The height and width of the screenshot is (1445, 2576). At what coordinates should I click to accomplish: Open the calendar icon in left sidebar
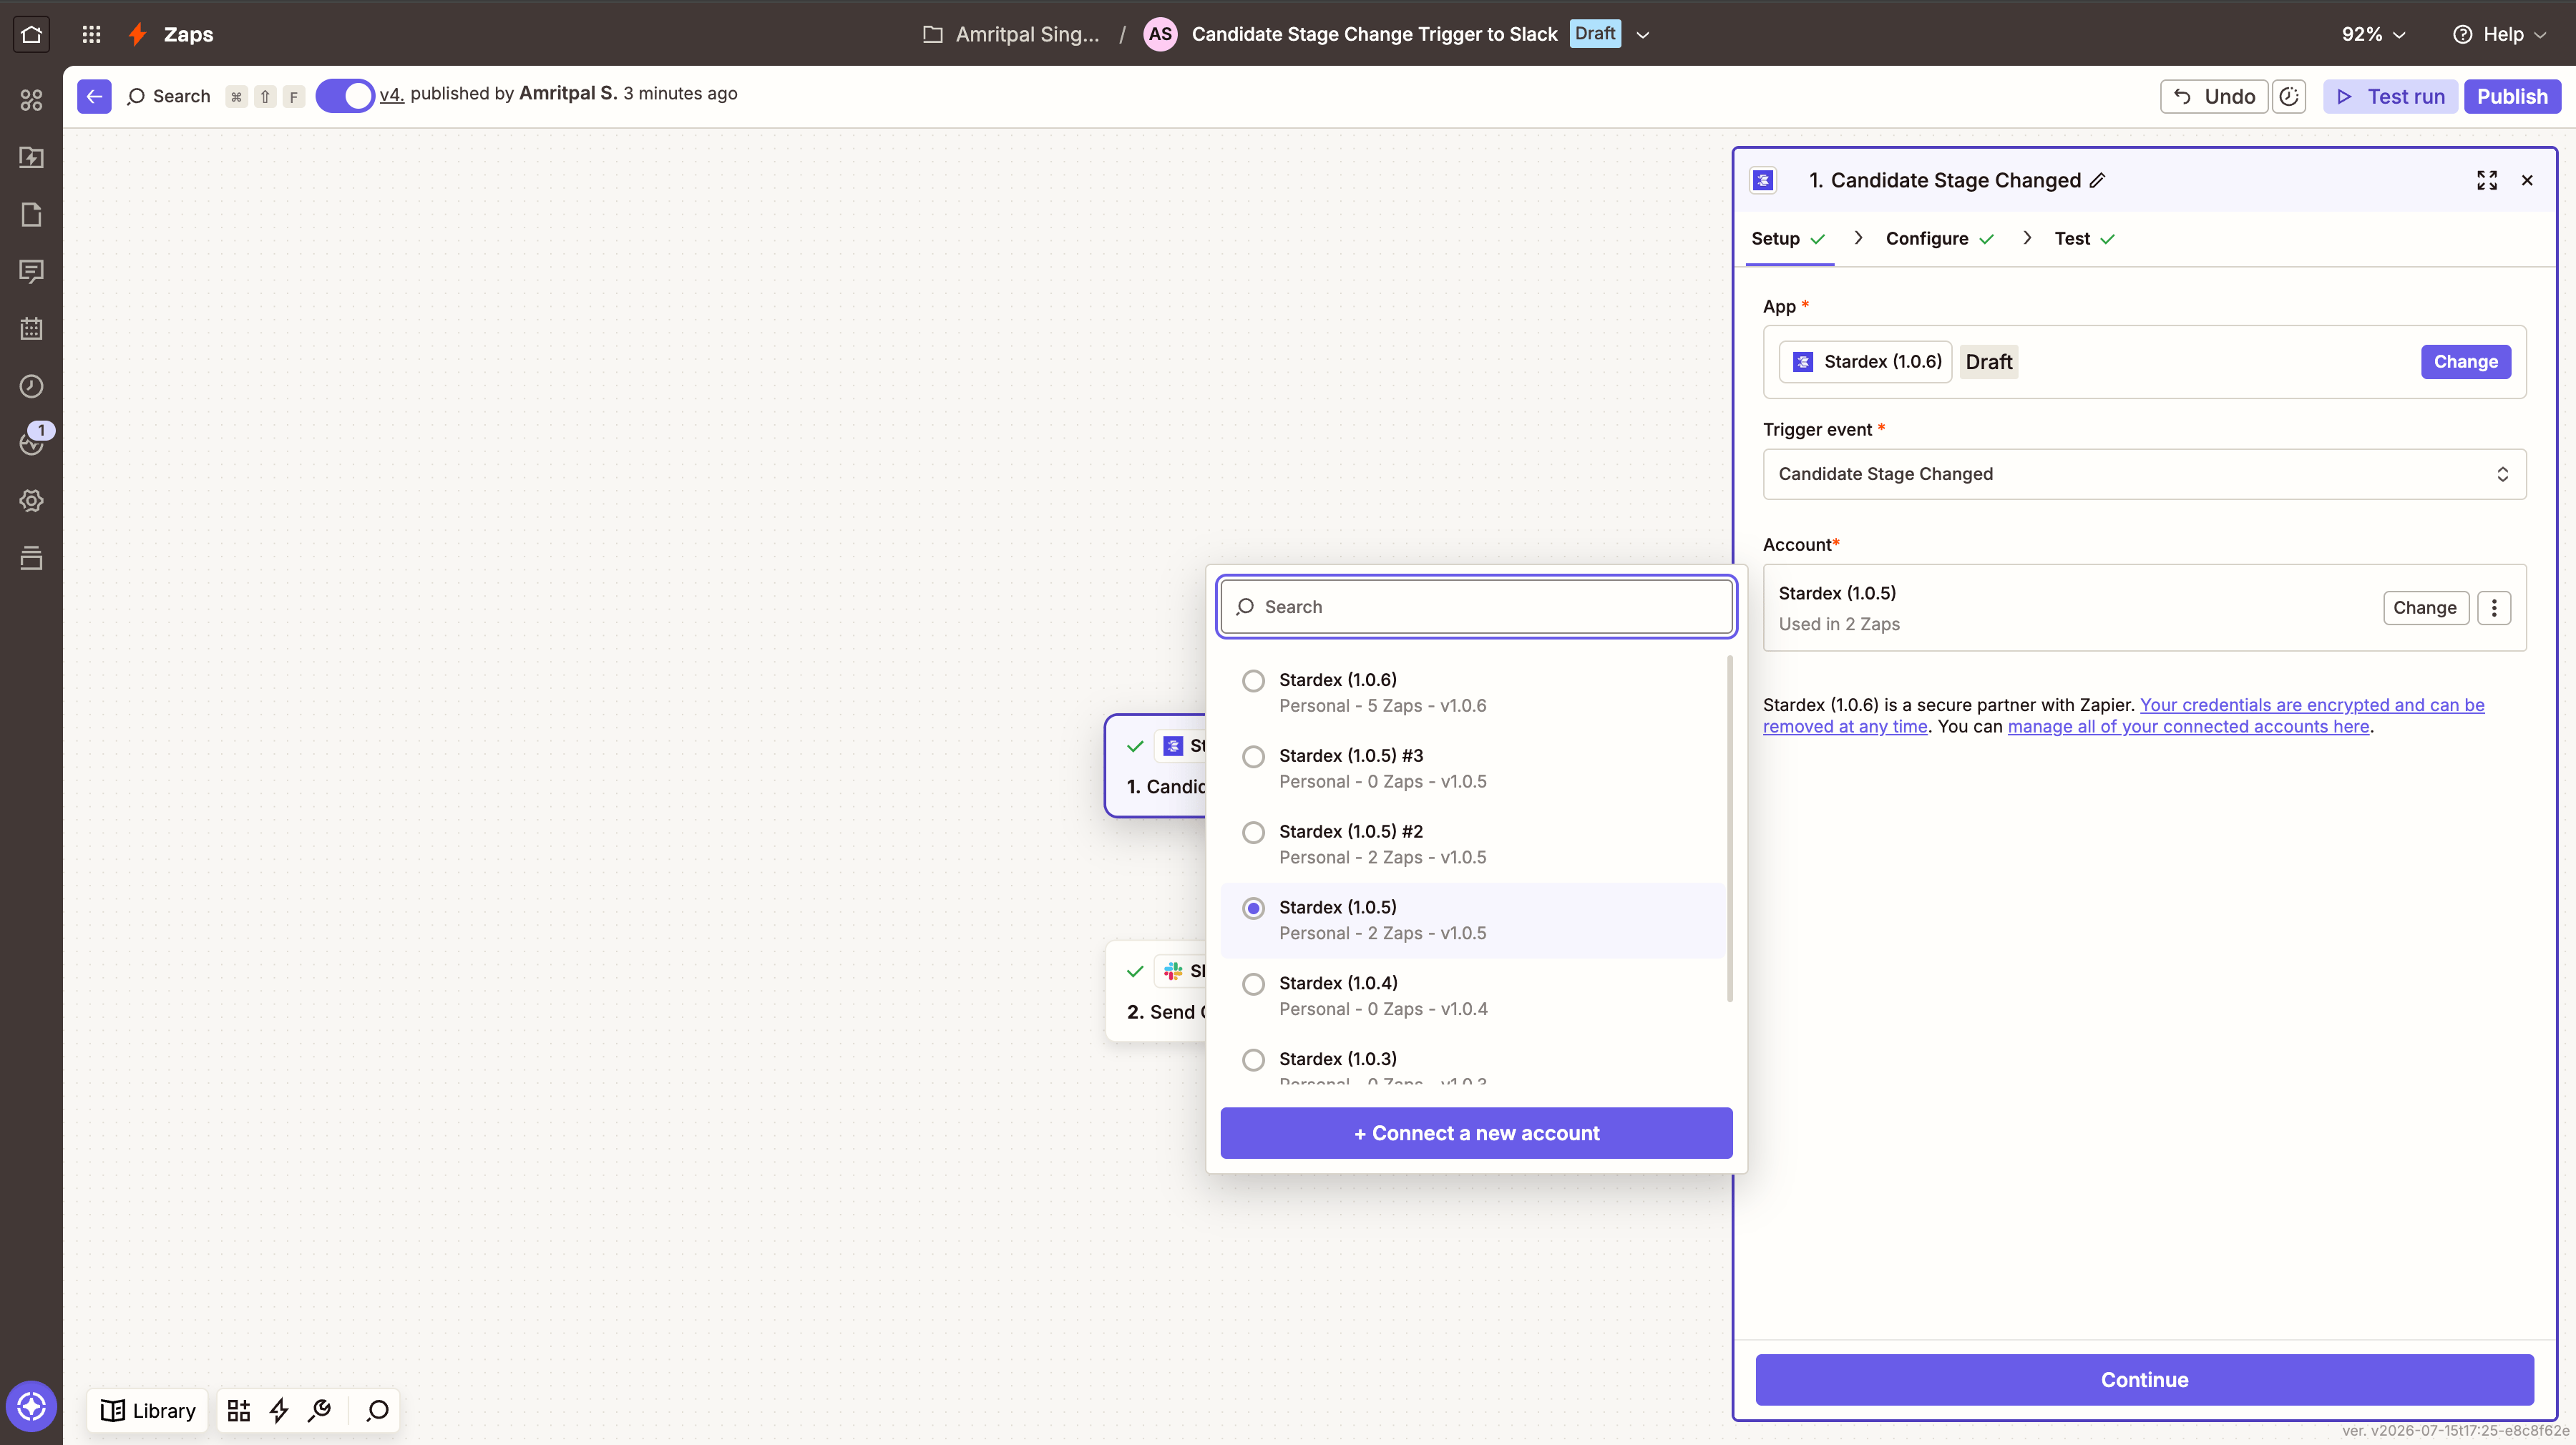pyautogui.click(x=31, y=328)
